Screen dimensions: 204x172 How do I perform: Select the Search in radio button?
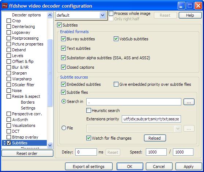pos(64,101)
